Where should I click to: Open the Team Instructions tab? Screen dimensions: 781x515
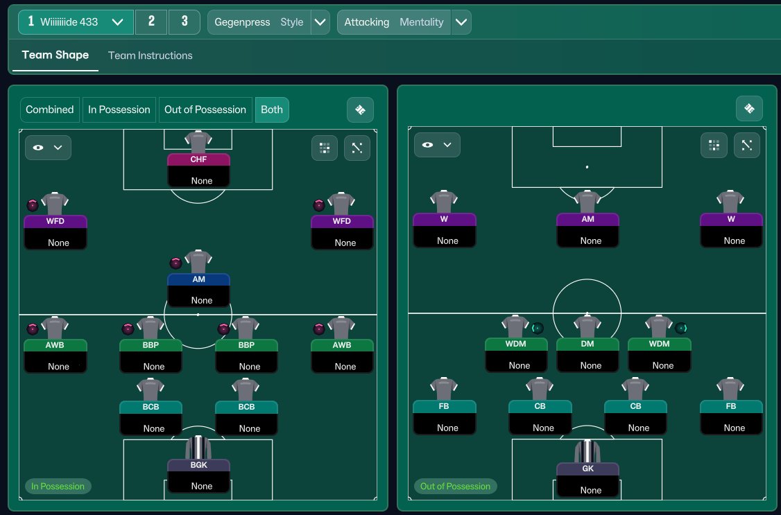(151, 55)
